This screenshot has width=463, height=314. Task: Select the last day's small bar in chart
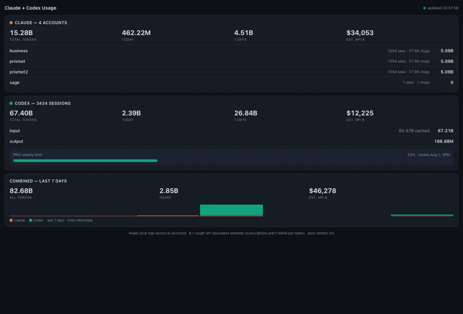422,215
